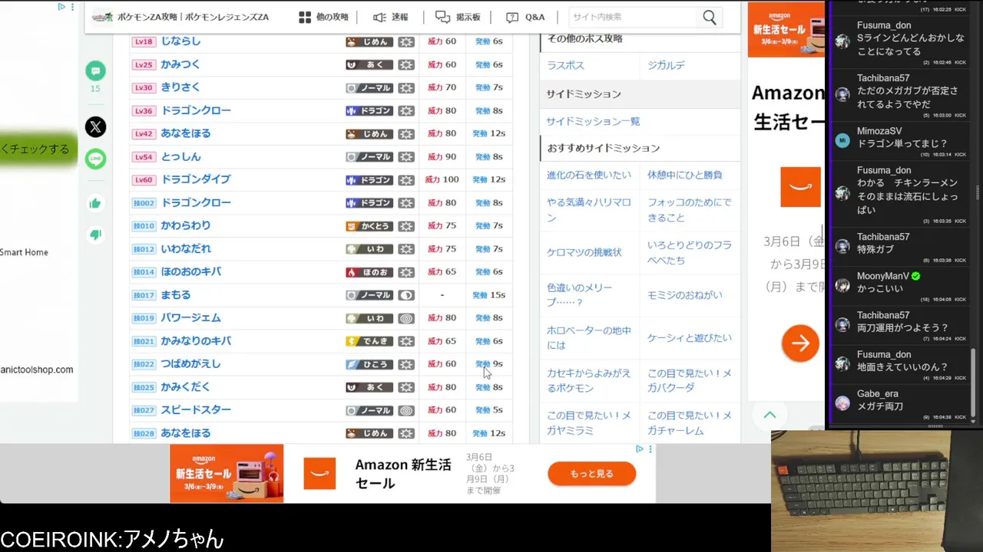Open モミジのおねがい mission link
This screenshot has width=983, height=552.
685,294
